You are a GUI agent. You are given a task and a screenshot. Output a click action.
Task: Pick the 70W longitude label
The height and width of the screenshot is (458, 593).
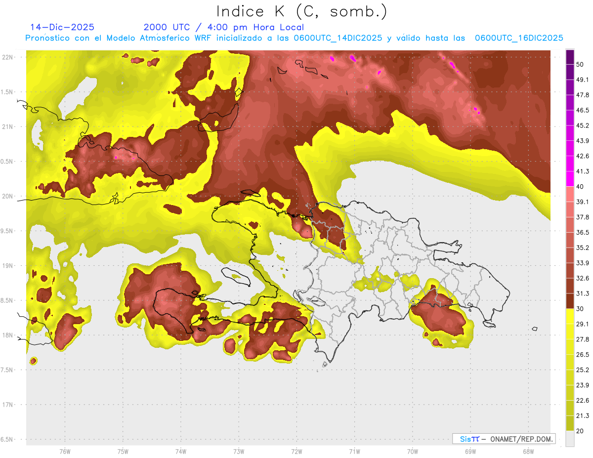point(412,451)
